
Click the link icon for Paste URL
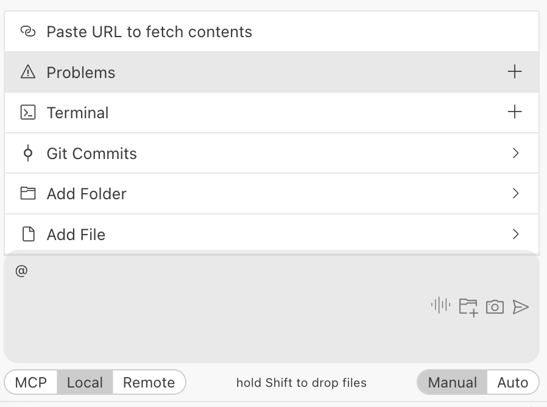point(28,32)
